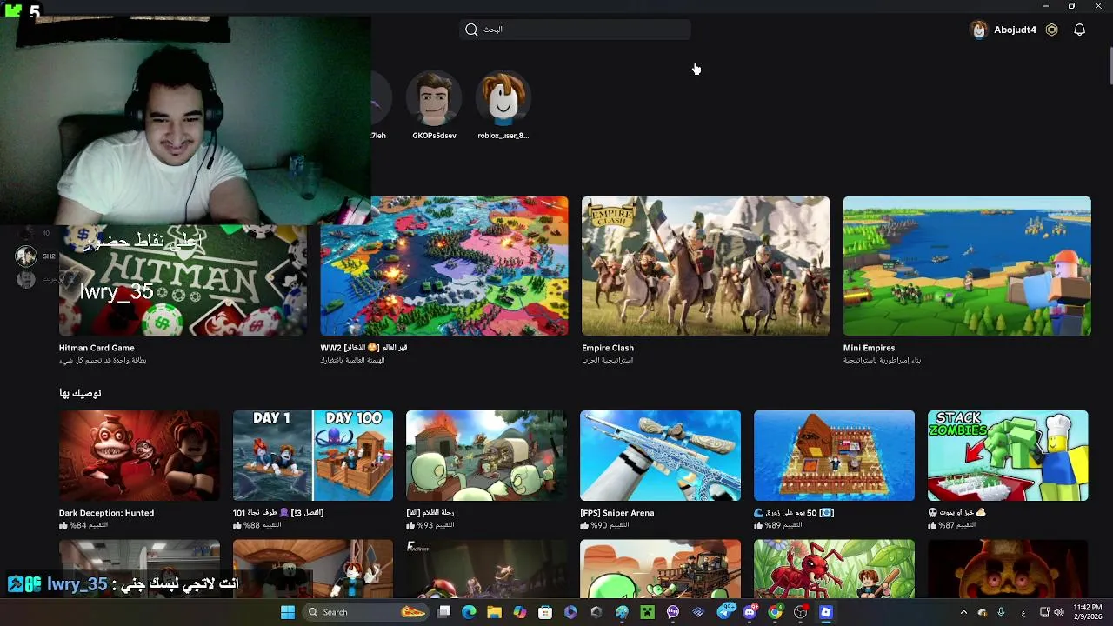Open [FPS] Sniper Arena thumbnail
Image resolution: width=1113 pixels, height=626 pixels.
click(661, 456)
